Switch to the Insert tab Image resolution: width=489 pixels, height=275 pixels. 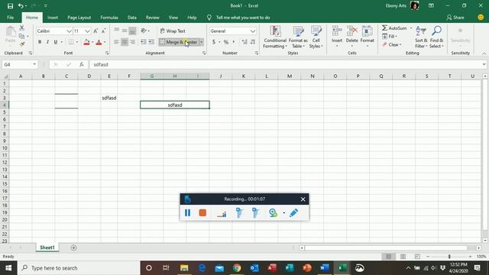[53, 18]
